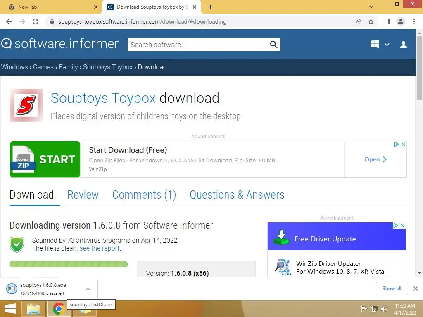Screen dimensions: 423x317
Task: Open a new tab with plus button
Action: click(210, 7)
